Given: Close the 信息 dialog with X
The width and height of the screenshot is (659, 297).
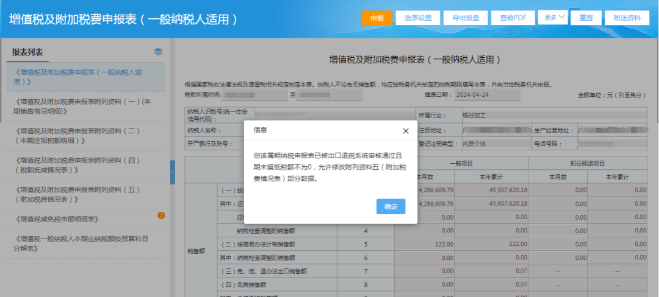Looking at the screenshot, I should 406,131.
